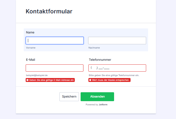Focus the Vorname input field
The image size is (176, 119).
[x=55, y=41]
